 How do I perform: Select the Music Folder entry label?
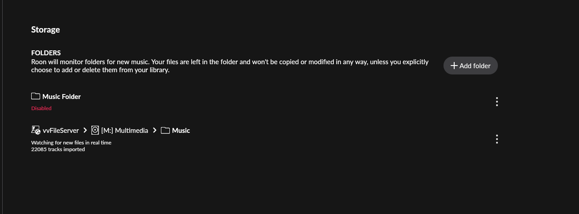pos(62,96)
